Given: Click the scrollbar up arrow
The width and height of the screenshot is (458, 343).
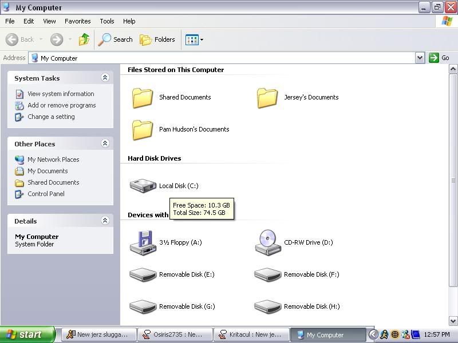Looking at the screenshot, I should (x=453, y=69).
